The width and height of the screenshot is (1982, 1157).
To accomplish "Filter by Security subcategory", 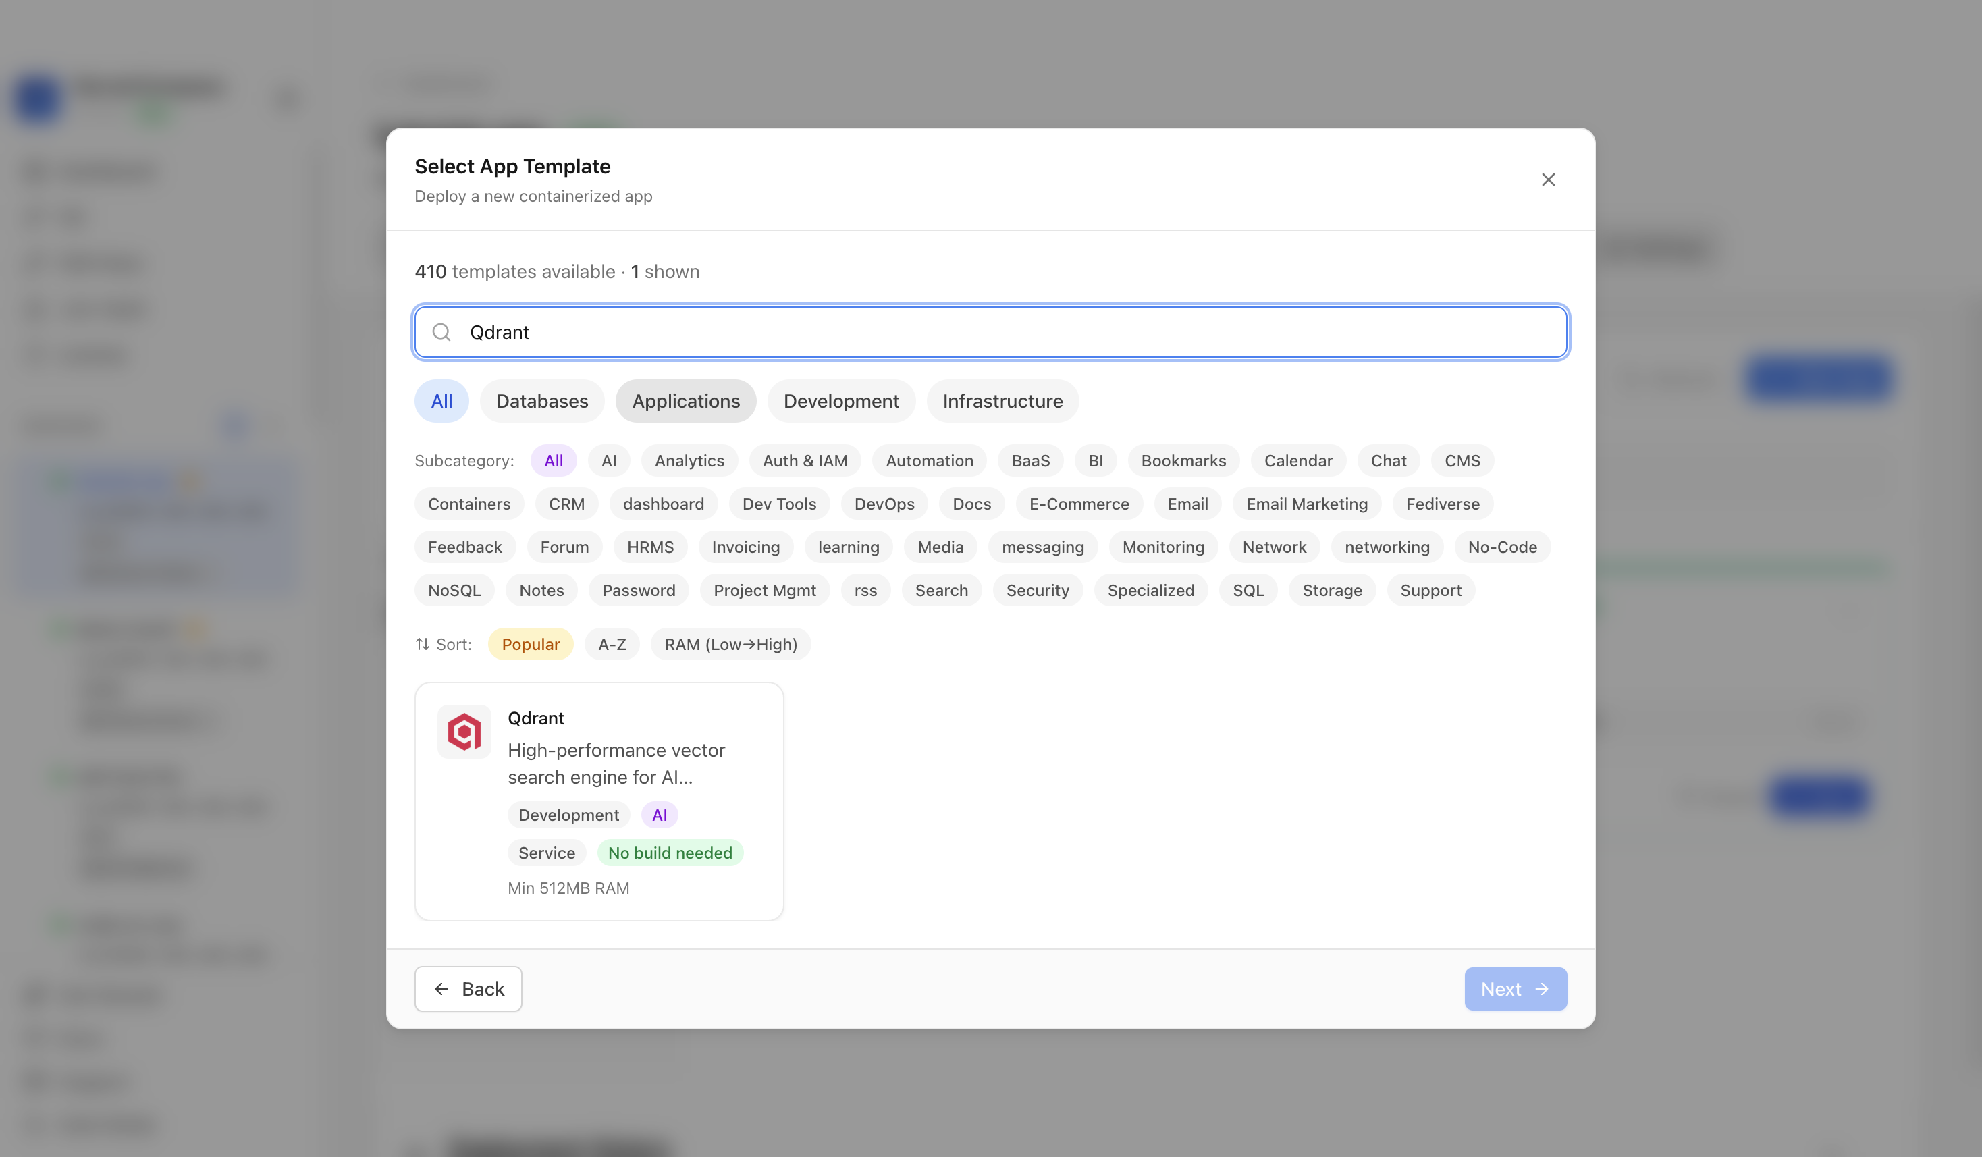I will tap(1038, 591).
